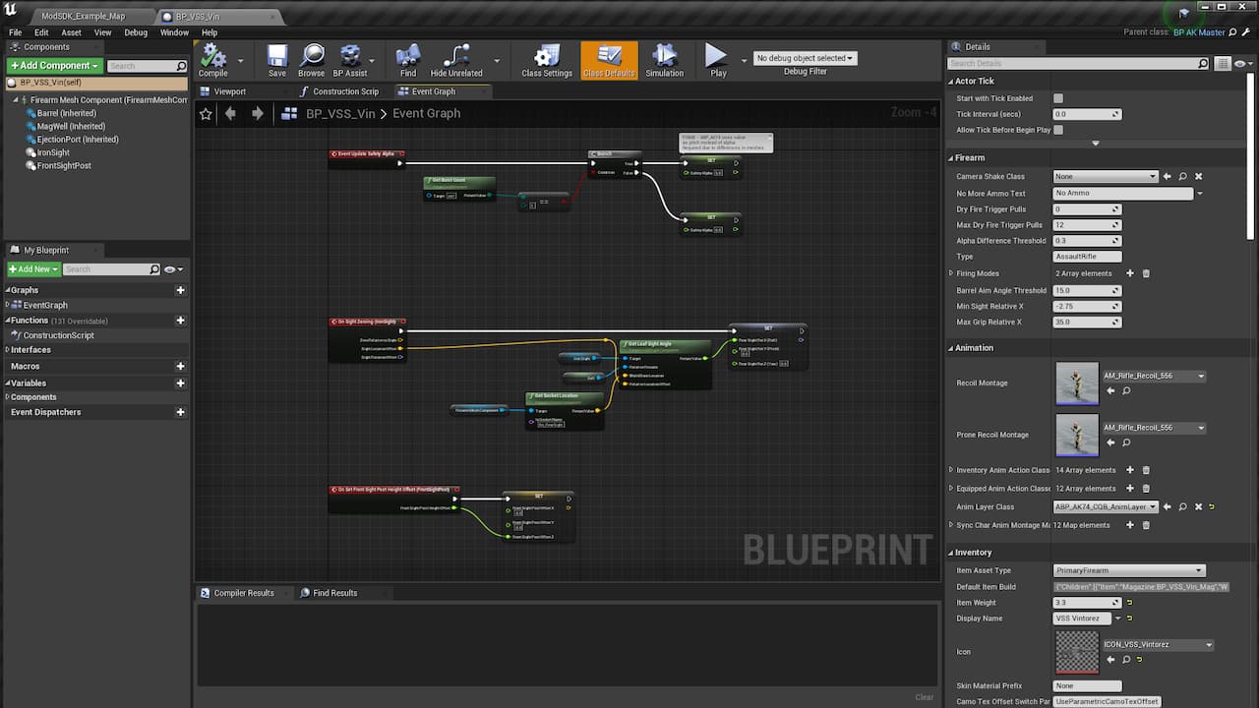The width and height of the screenshot is (1259, 708).
Task: Start Simulation from the toolbar
Action: tap(665, 60)
